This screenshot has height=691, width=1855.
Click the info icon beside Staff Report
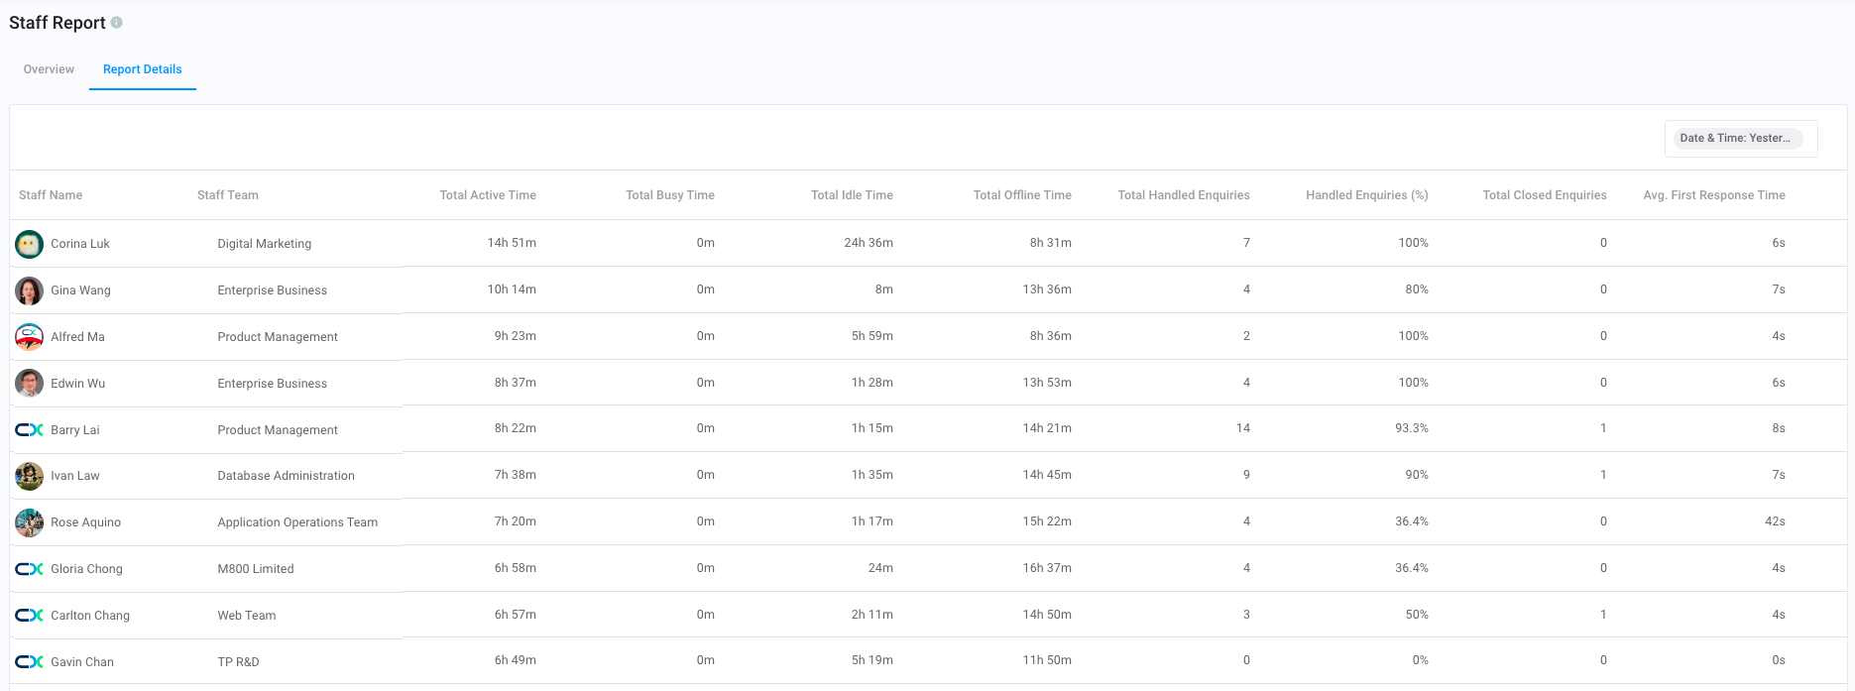pos(117,22)
